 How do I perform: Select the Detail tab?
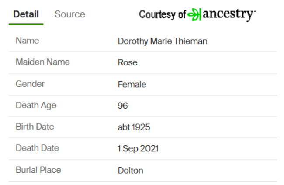26,14
